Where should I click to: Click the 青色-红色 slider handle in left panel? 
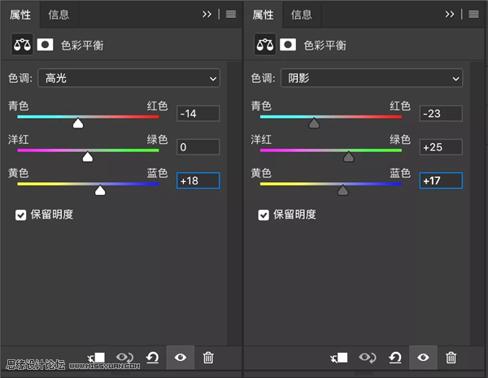click(78, 124)
